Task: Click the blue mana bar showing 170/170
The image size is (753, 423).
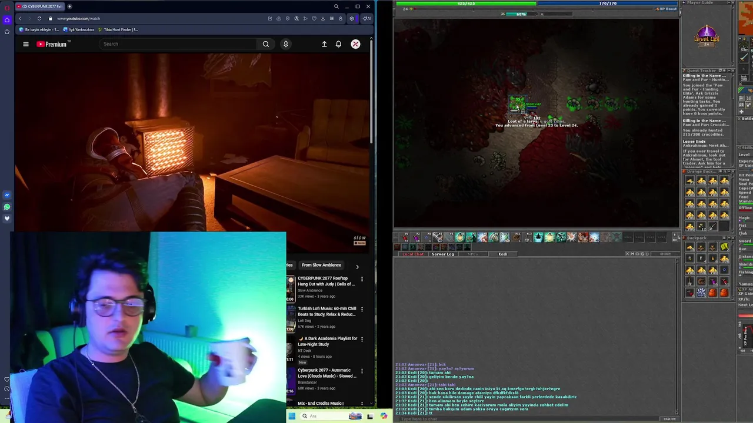Action: (x=607, y=3)
